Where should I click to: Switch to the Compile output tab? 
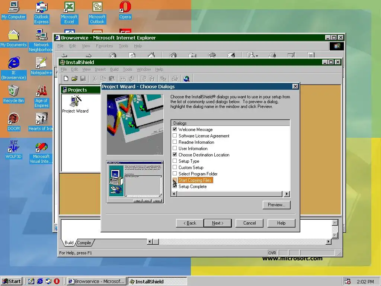84,243
